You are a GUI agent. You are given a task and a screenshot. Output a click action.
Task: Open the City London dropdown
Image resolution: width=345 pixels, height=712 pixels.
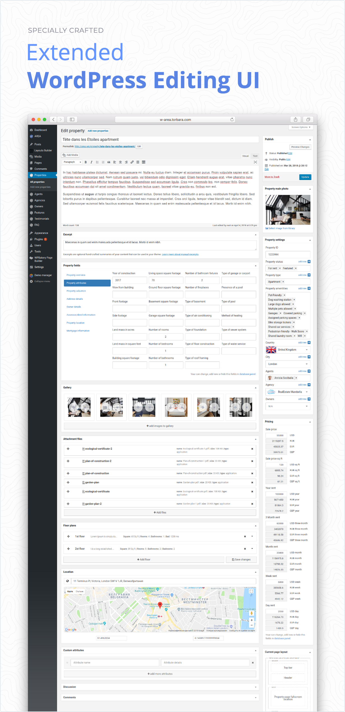click(x=288, y=364)
